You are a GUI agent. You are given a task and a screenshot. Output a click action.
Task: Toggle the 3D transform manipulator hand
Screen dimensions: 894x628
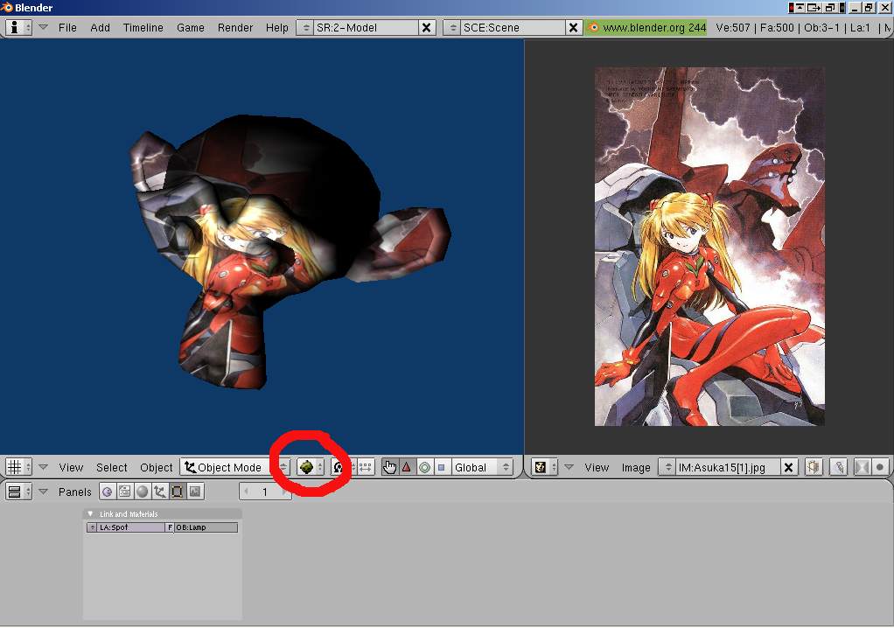[389, 467]
